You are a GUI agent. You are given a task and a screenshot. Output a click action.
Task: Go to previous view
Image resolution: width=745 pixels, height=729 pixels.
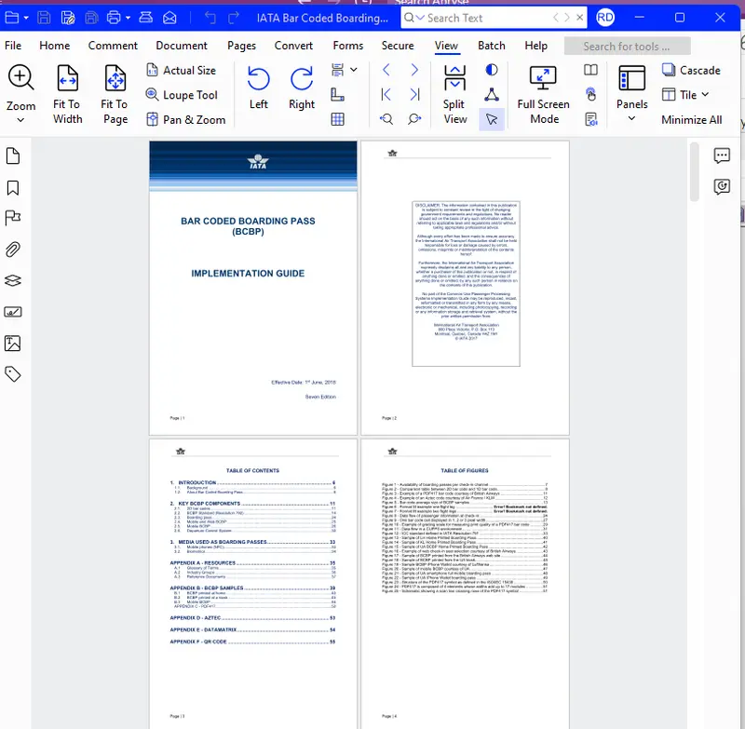coord(386,119)
